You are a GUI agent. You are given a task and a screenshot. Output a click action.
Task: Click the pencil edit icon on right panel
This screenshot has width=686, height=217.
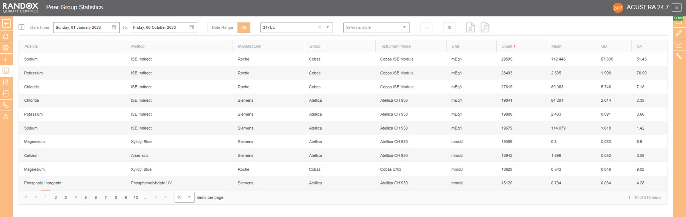click(679, 33)
